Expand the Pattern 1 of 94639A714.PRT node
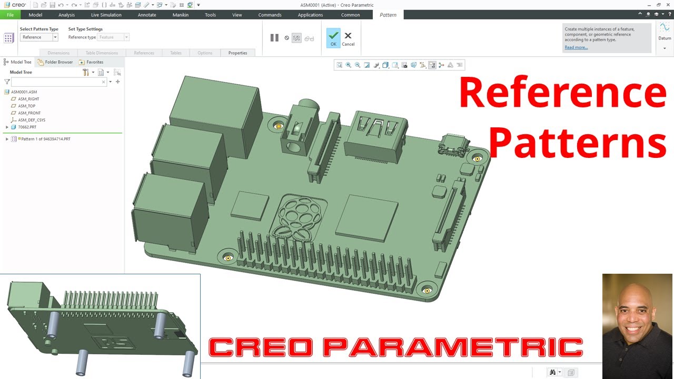 coord(7,139)
